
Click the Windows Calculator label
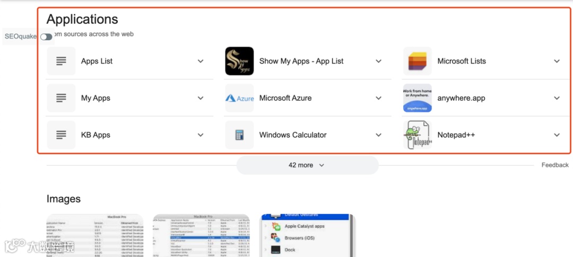pyautogui.click(x=293, y=135)
